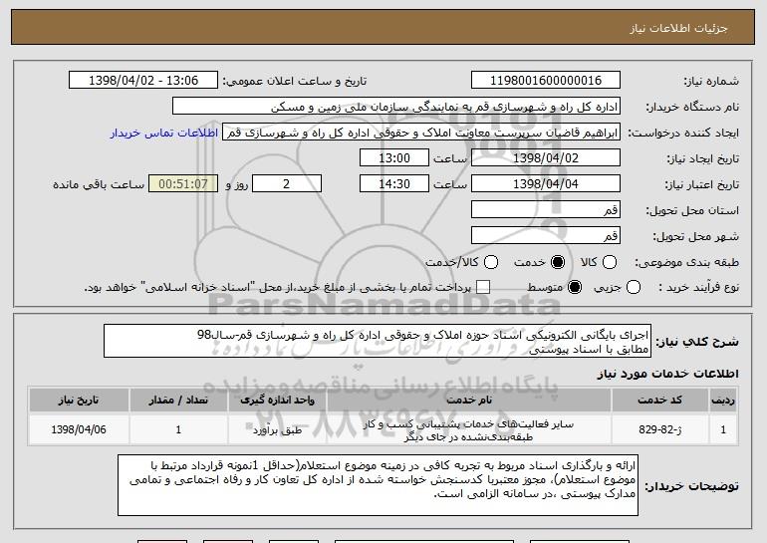Click the نام خدمت column header
The height and width of the screenshot is (543, 767).
[x=469, y=401]
